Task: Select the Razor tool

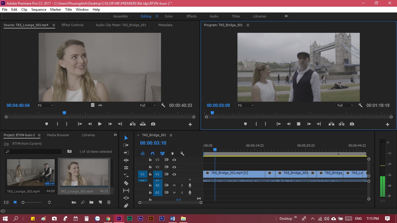Action: pyautogui.click(x=126, y=183)
